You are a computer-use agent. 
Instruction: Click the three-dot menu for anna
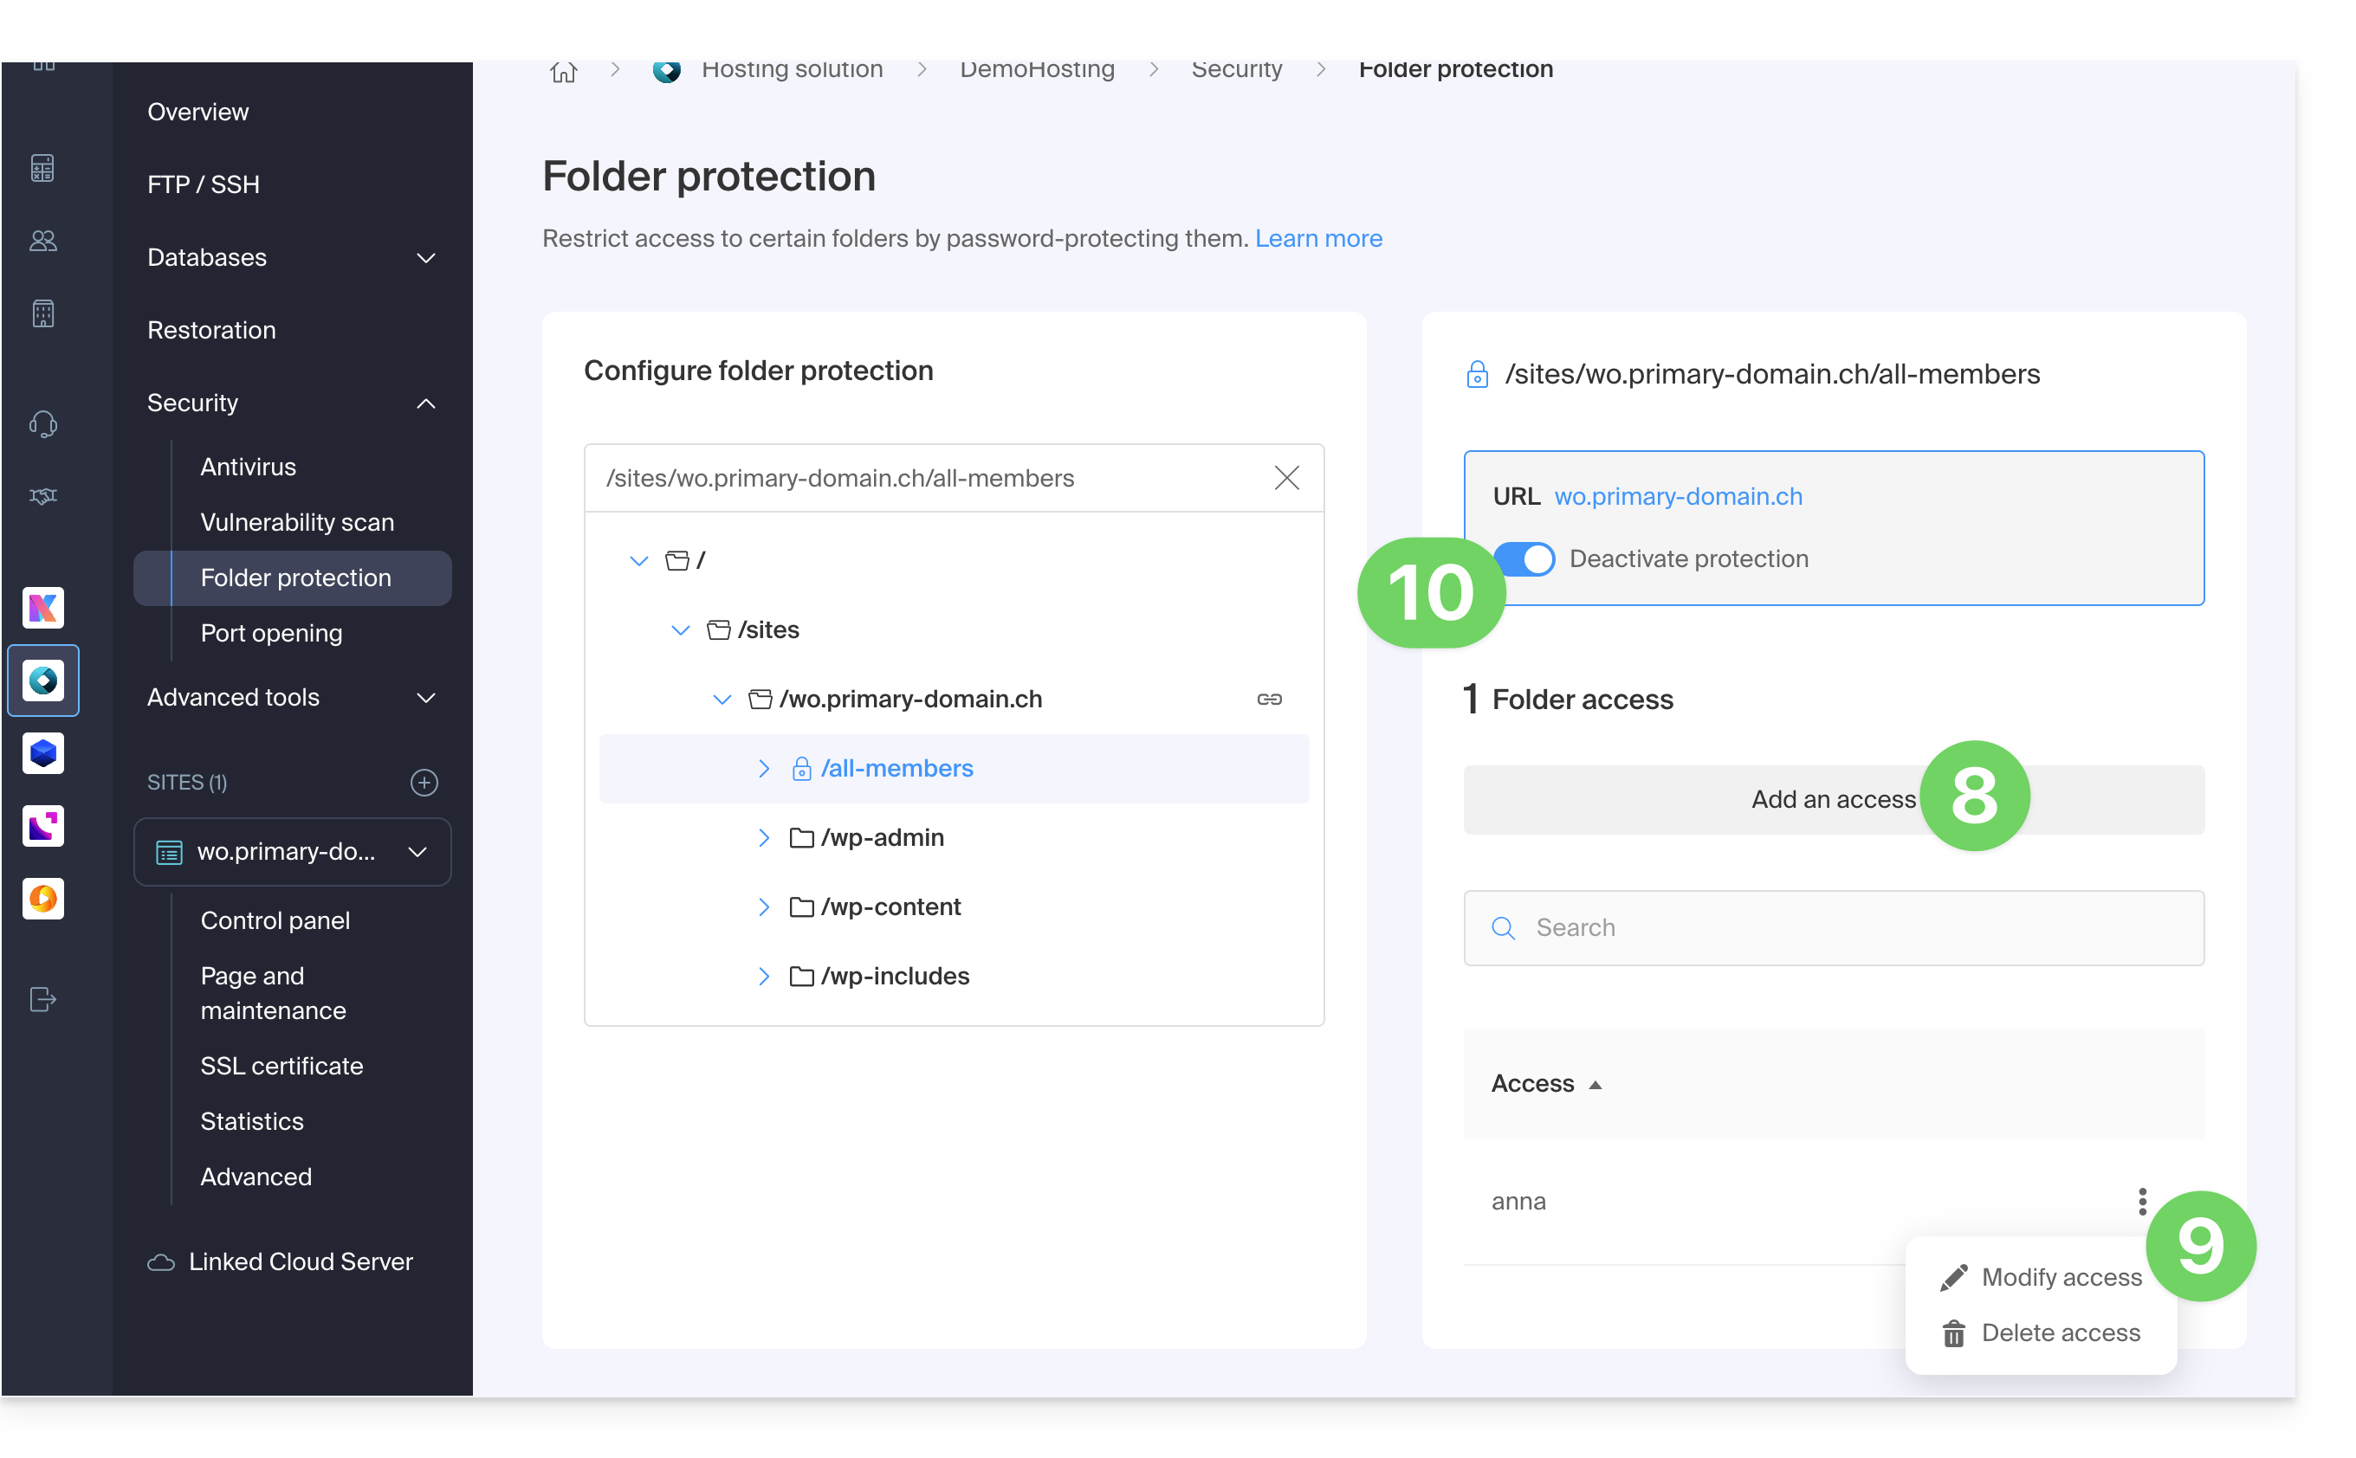click(x=2142, y=1202)
